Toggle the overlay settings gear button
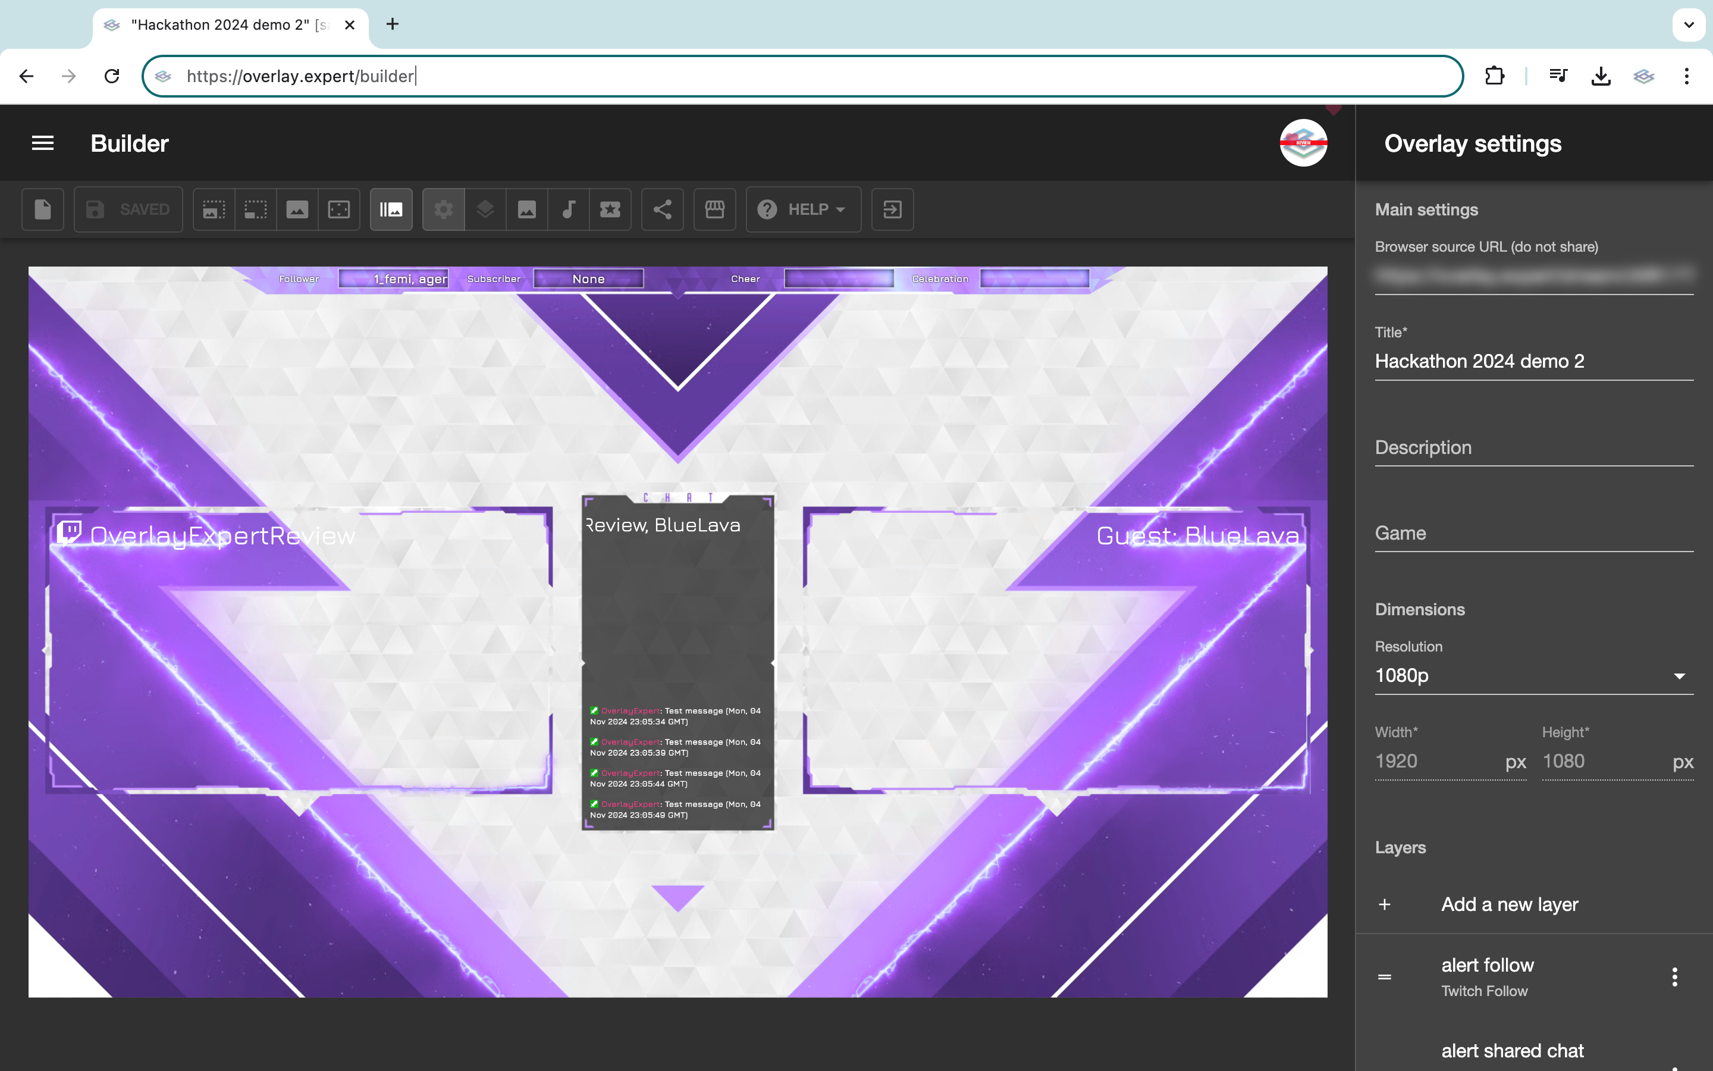The width and height of the screenshot is (1713, 1071). tap(443, 209)
